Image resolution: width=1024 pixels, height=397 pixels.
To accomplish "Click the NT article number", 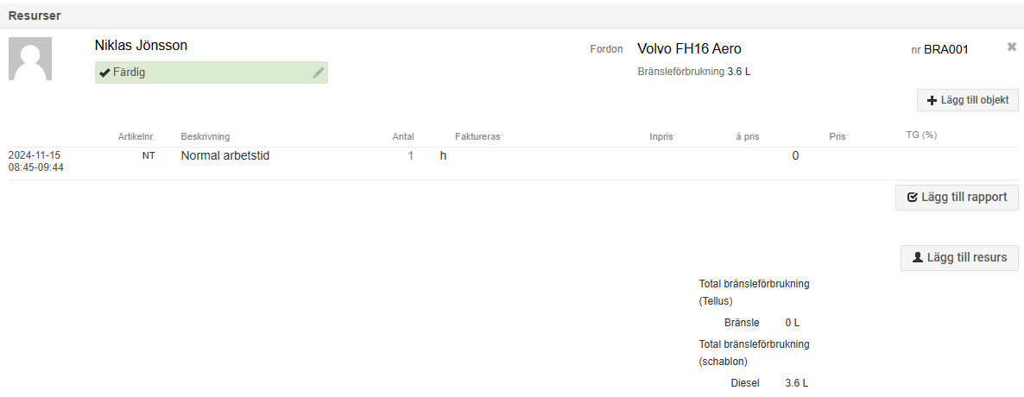I will (x=149, y=156).
